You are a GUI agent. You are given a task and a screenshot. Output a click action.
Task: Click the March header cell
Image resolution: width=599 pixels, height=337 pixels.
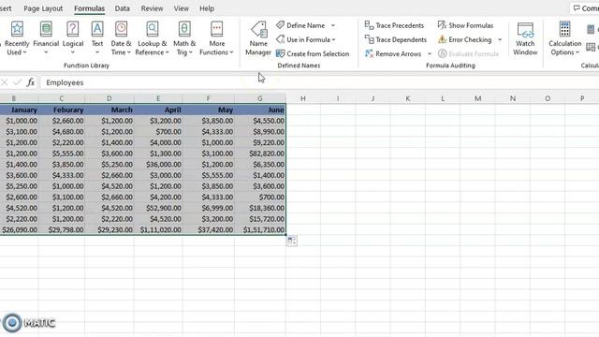(110, 110)
